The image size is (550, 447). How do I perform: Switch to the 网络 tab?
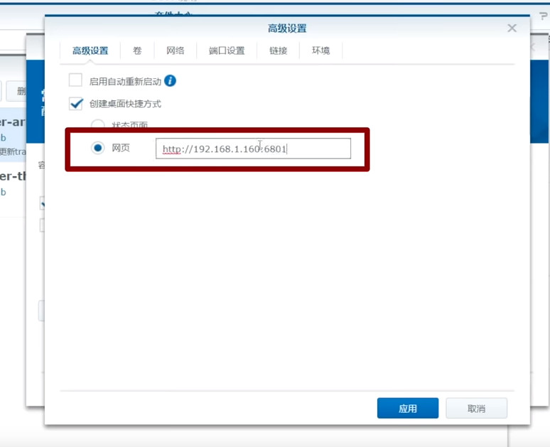(x=176, y=50)
